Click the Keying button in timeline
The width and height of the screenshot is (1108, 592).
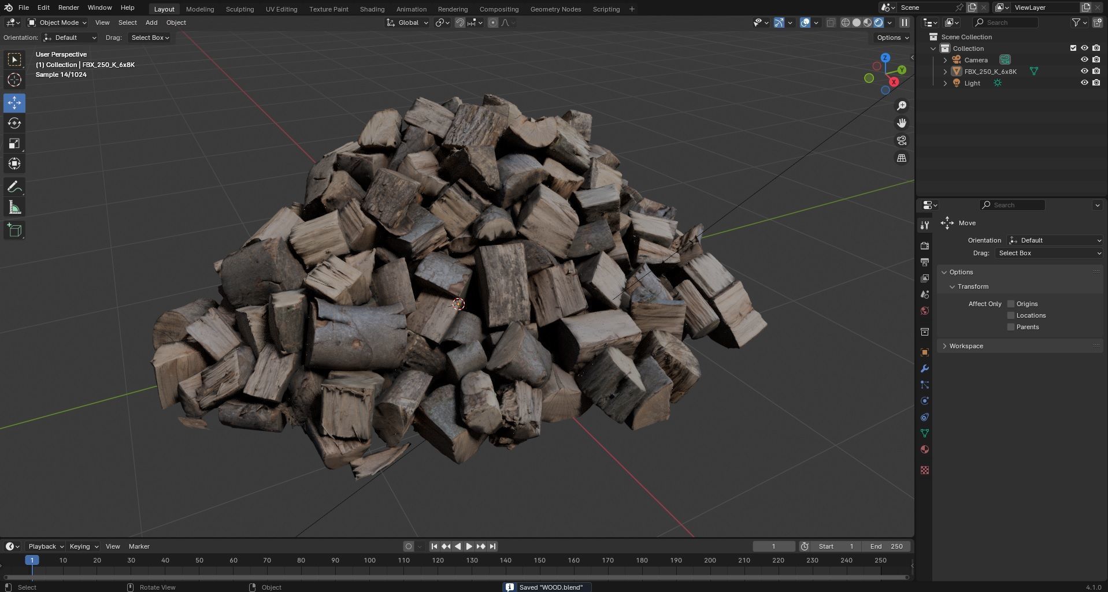pyautogui.click(x=83, y=546)
